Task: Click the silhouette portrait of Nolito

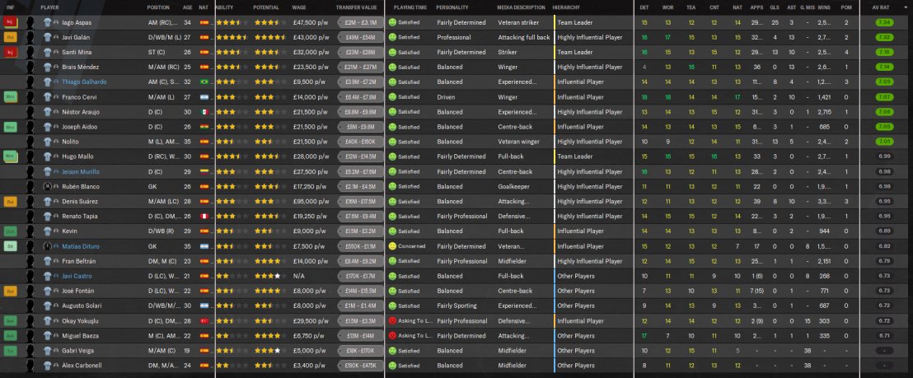Action: [x=30, y=142]
